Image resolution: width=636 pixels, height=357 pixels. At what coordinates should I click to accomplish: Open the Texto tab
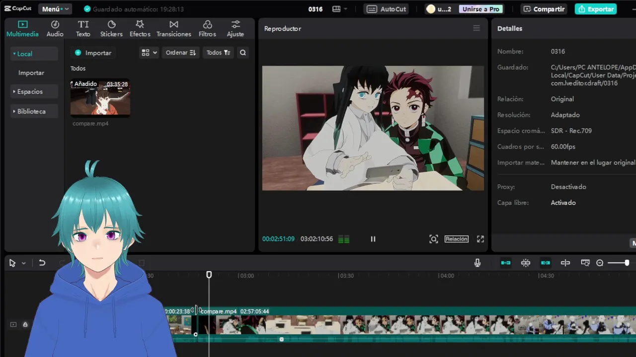tap(83, 29)
